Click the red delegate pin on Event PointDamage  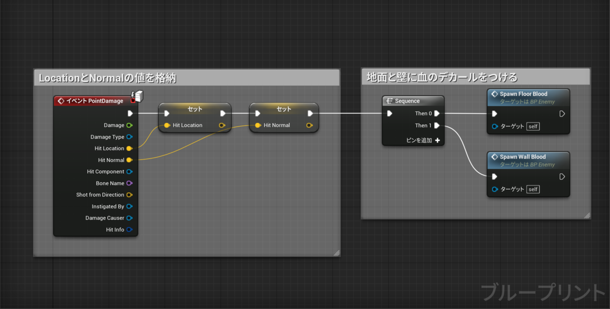pyautogui.click(x=133, y=101)
